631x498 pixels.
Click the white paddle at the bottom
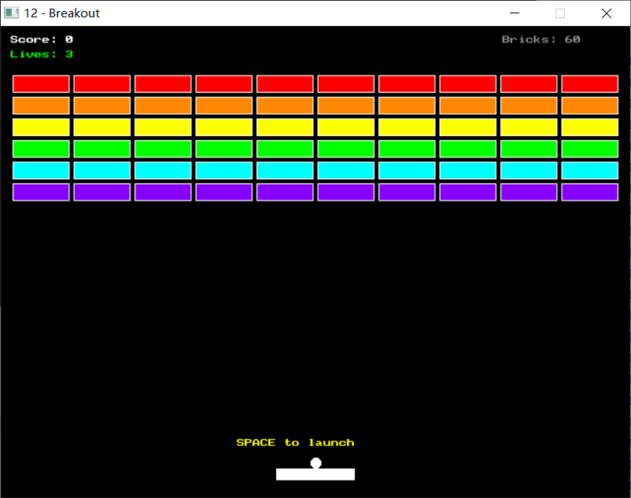[315, 474]
